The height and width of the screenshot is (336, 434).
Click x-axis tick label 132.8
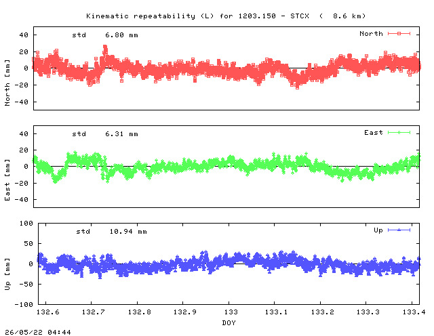[140, 312]
